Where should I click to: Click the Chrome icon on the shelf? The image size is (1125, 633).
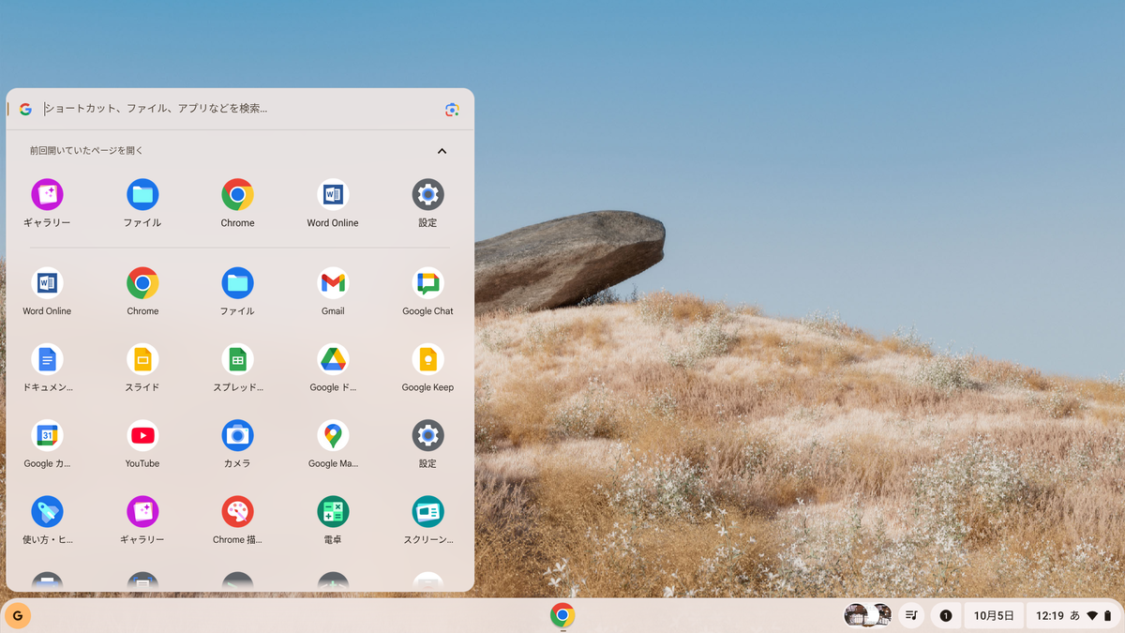click(562, 615)
